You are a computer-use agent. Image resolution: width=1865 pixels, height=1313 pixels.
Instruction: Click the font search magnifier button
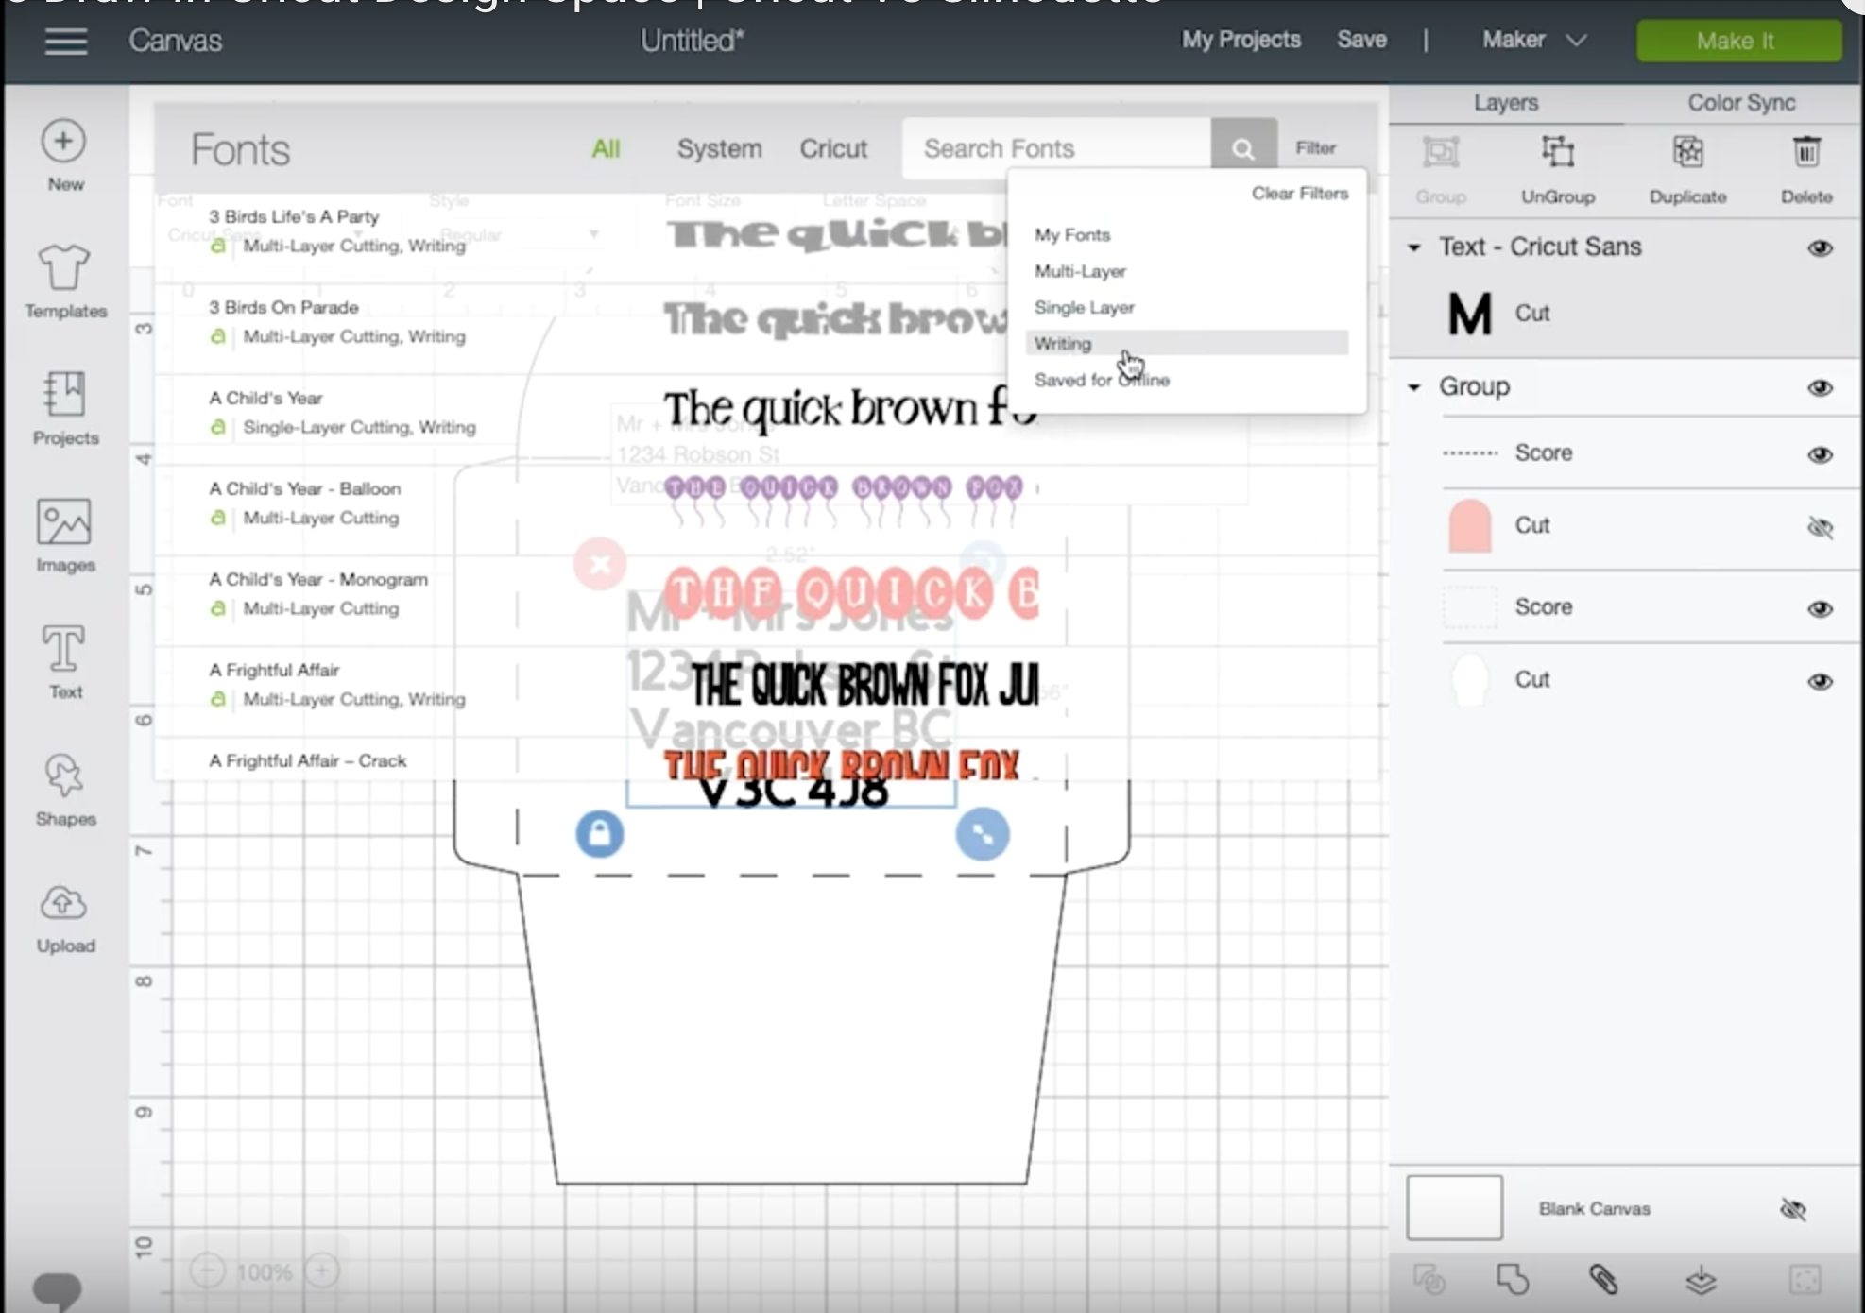point(1243,148)
